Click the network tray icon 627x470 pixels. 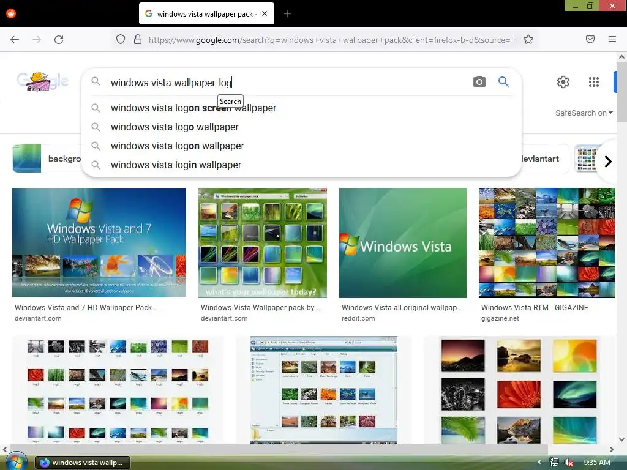click(x=554, y=463)
